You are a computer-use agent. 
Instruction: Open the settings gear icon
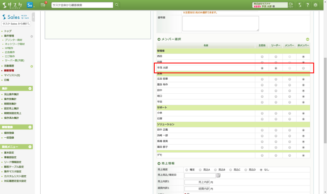click(316, 5)
